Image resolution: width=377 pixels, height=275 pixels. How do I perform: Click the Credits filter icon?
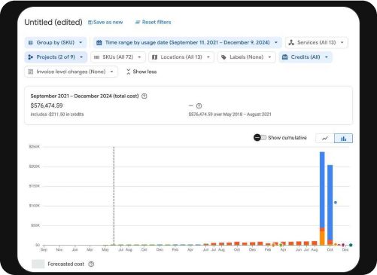[x=284, y=57]
